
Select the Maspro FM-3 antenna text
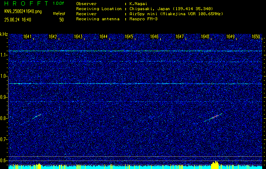pyautogui.click(x=143, y=19)
